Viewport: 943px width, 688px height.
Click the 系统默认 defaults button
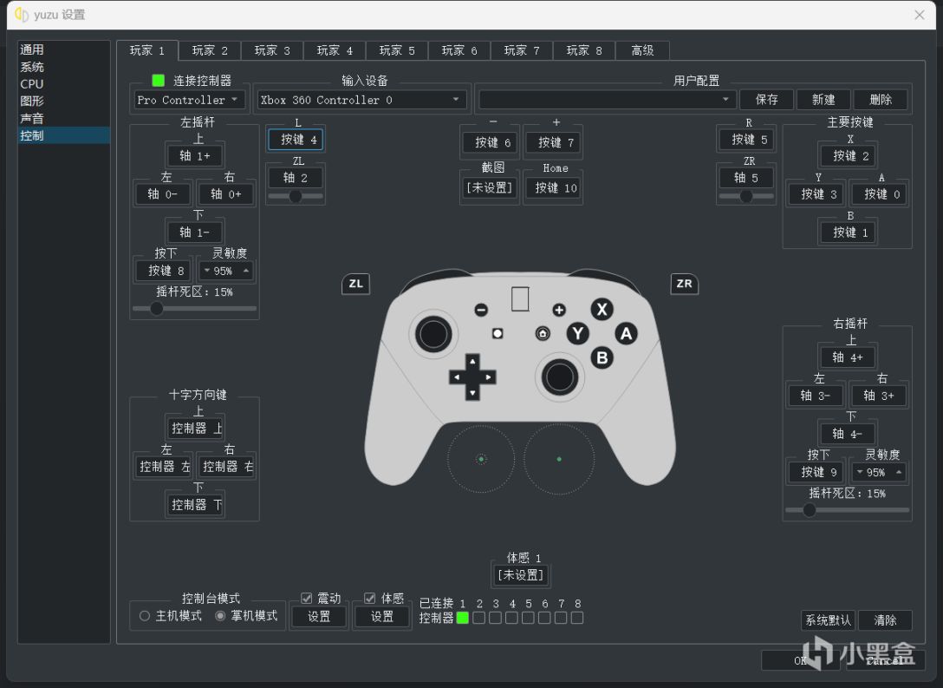click(828, 620)
